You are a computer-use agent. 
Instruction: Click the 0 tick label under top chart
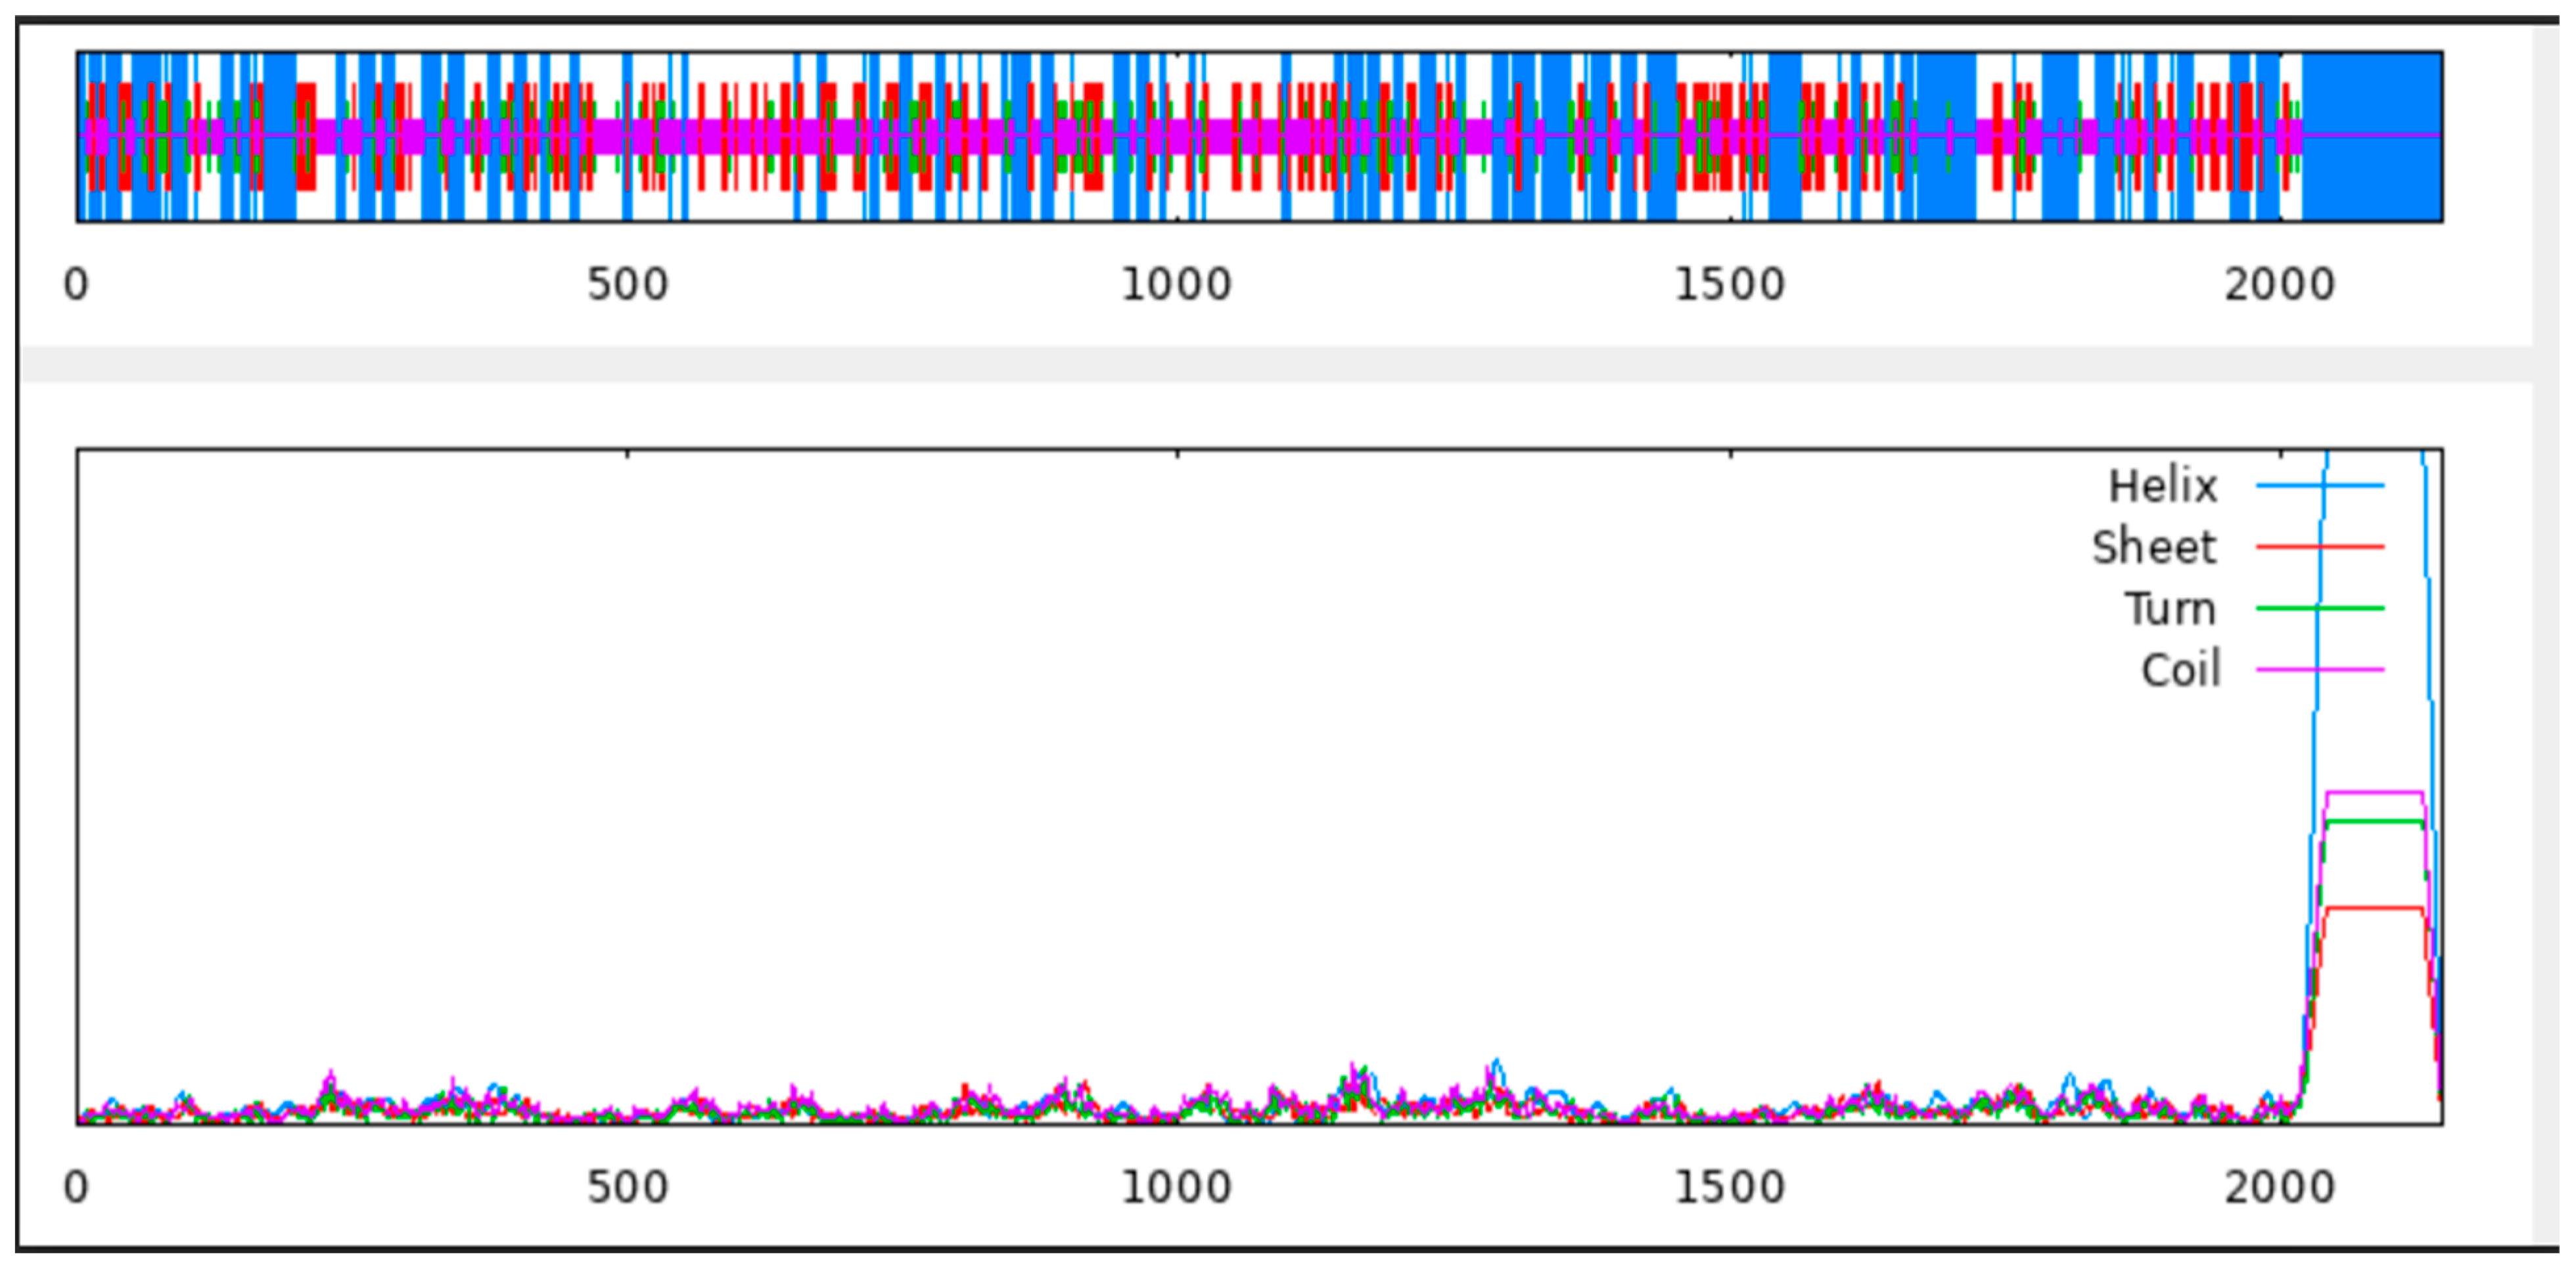[x=76, y=285]
